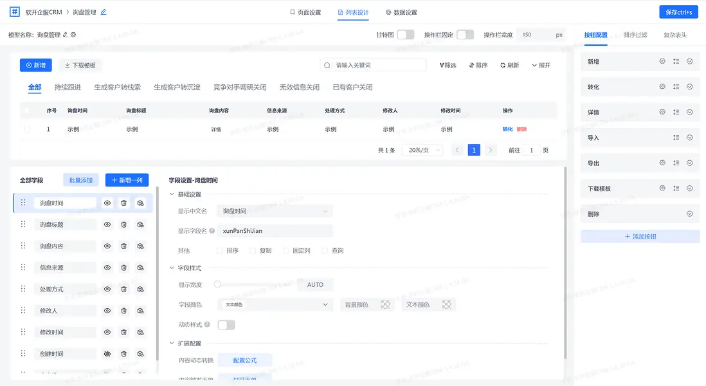The height and width of the screenshot is (386, 706).
Task: Open component config icon for 修改时间 field
Action: click(140, 333)
